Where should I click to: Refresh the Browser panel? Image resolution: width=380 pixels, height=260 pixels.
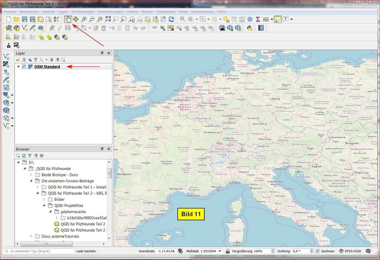pyautogui.click(x=24, y=156)
